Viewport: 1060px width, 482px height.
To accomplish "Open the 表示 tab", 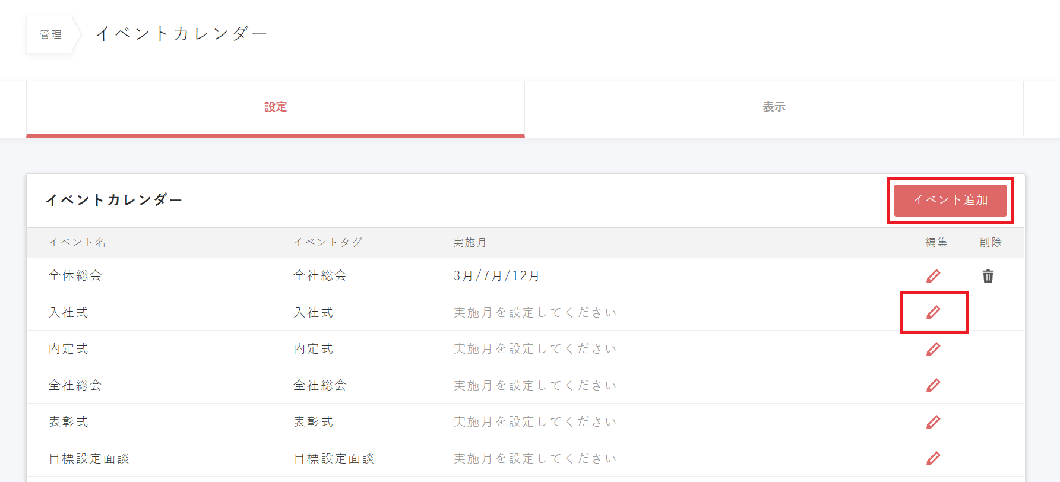I will pyautogui.click(x=774, y=107).
